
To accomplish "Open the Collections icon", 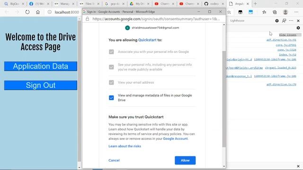I will (275, 12).
